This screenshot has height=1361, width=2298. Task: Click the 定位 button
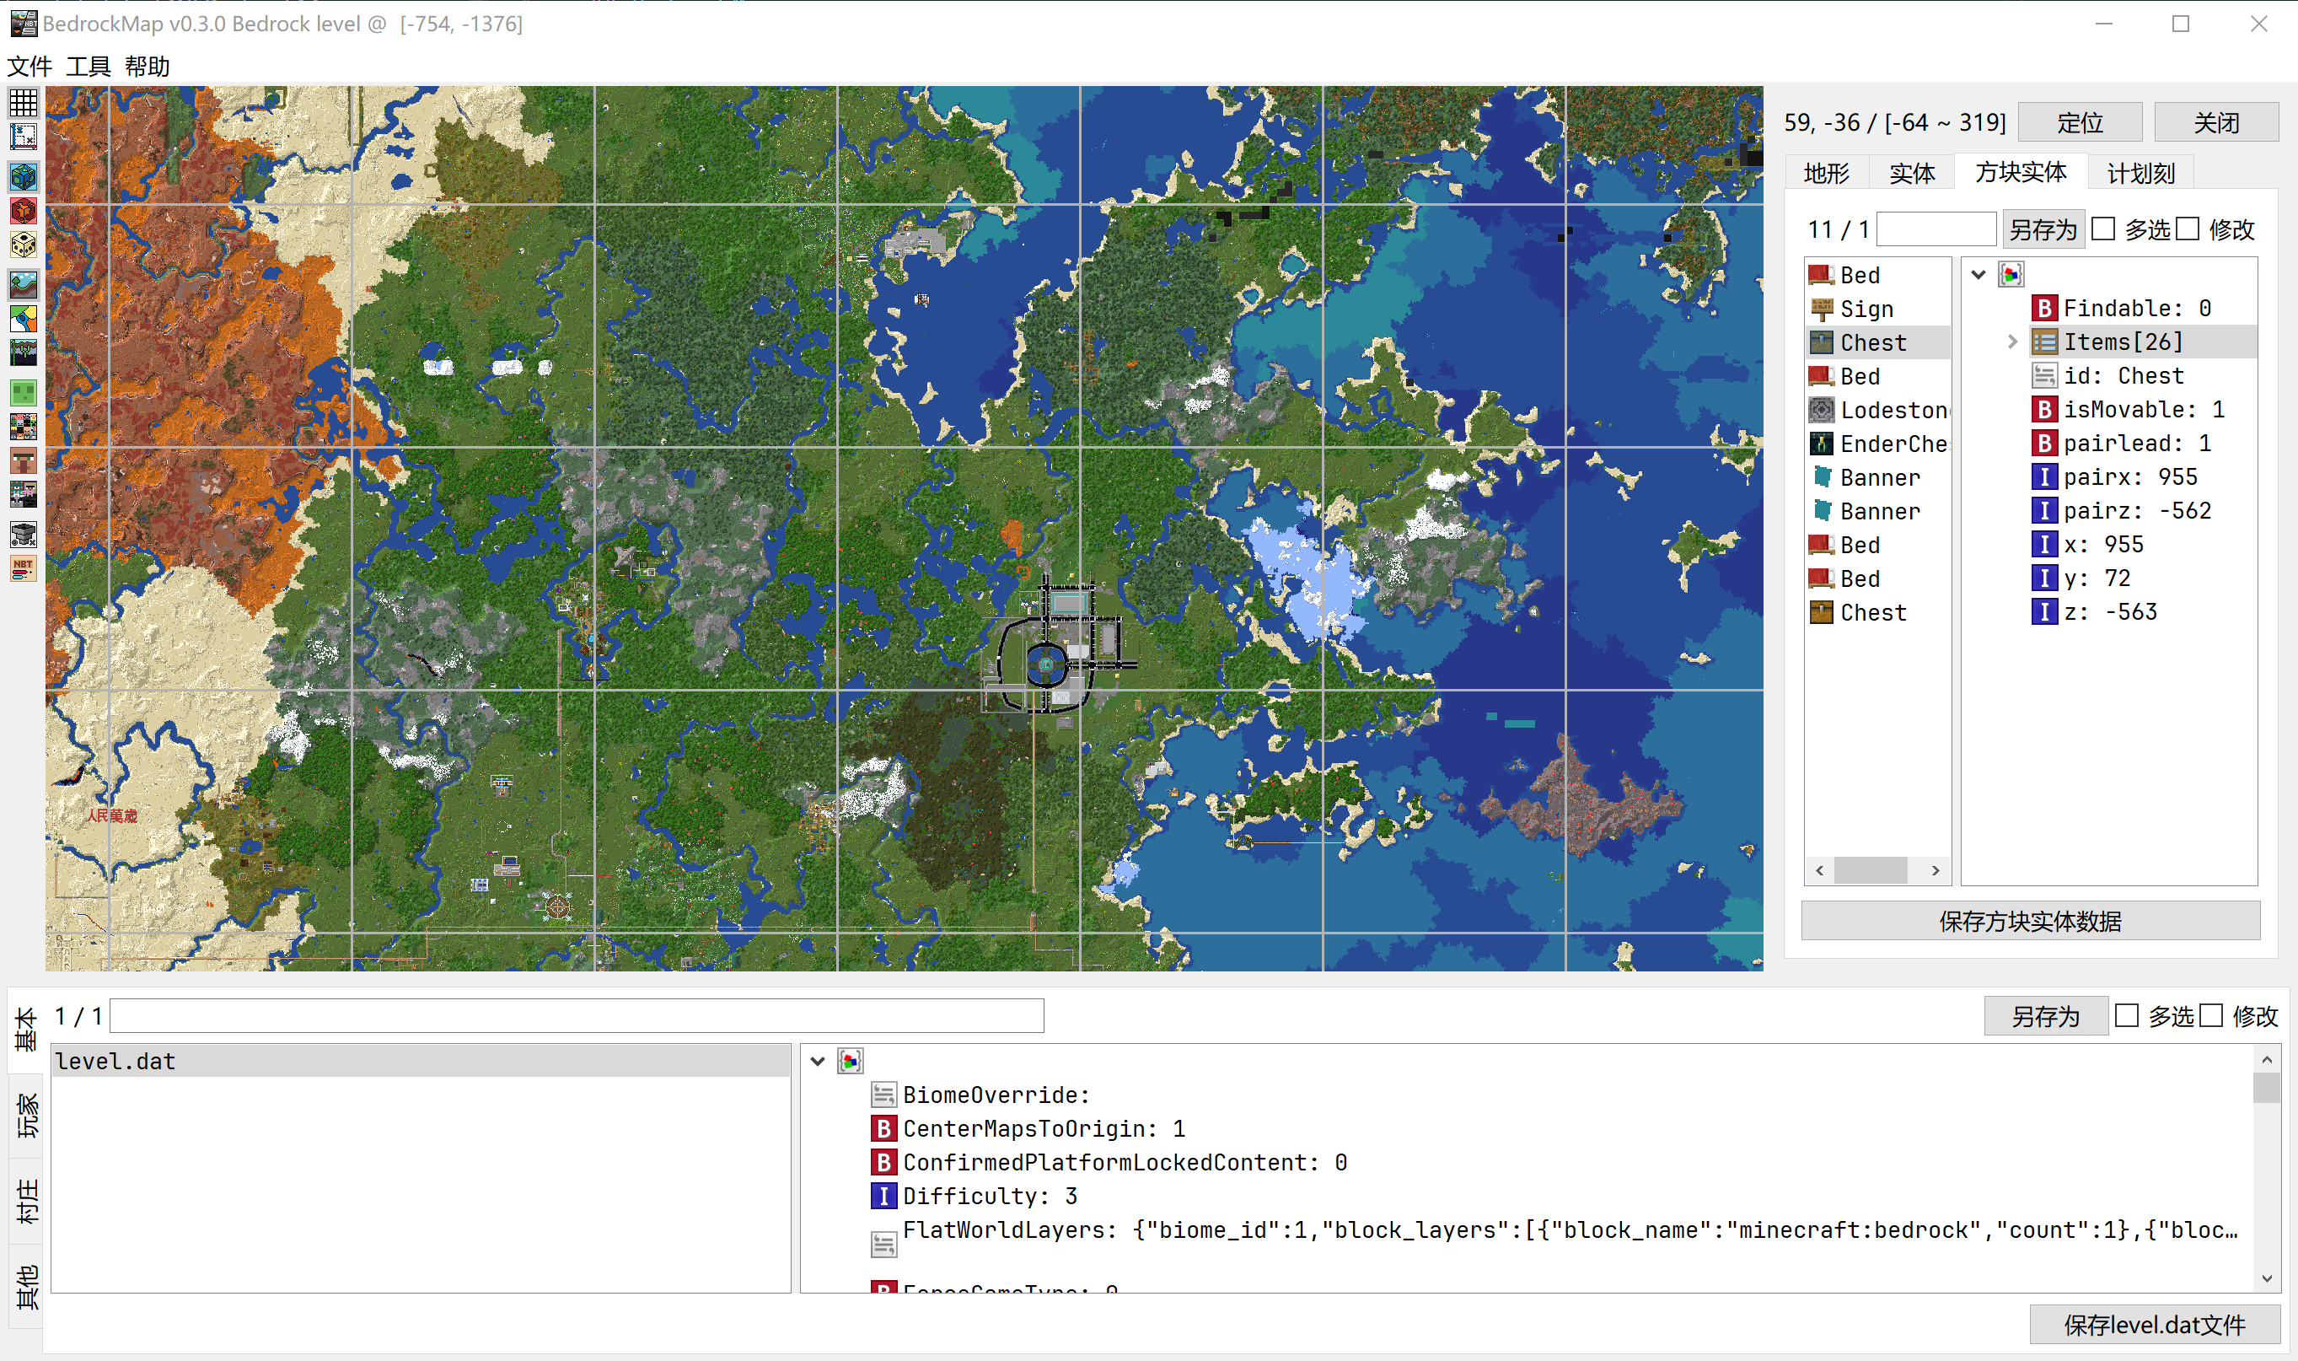point(2079,123)
